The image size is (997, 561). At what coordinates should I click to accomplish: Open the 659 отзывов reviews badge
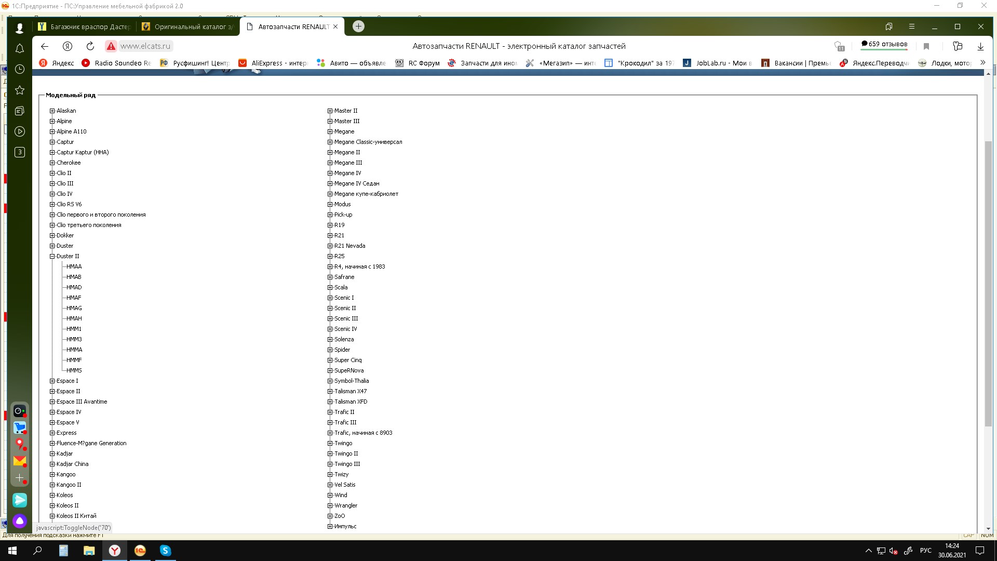tap(884, 44)
